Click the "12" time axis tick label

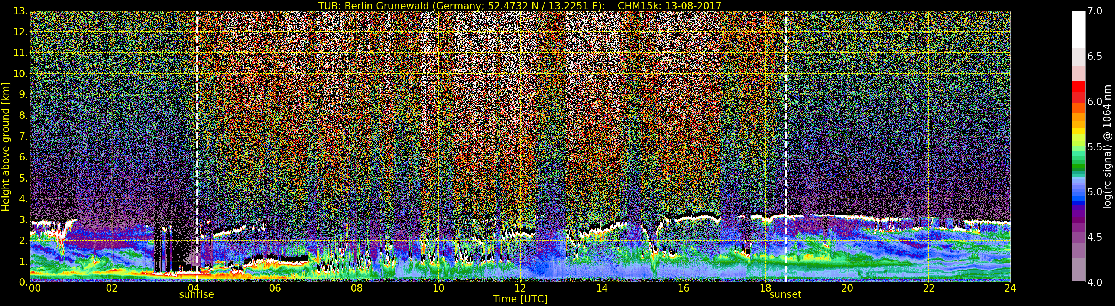[520, 288]
